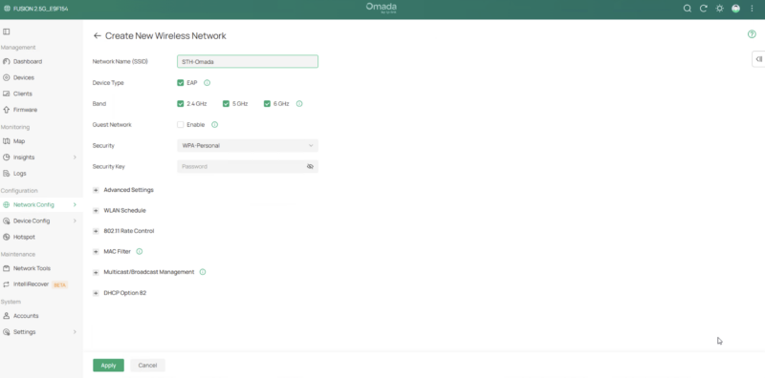Expand Advanced Settings section

tap(96, 190)
